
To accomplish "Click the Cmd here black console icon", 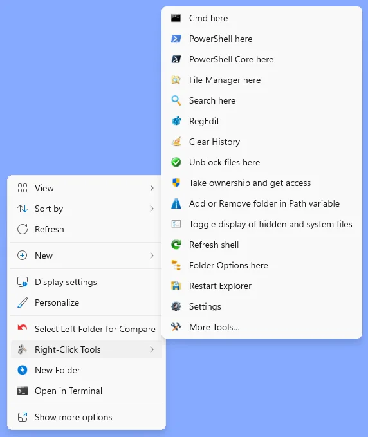I will [176, 18].
